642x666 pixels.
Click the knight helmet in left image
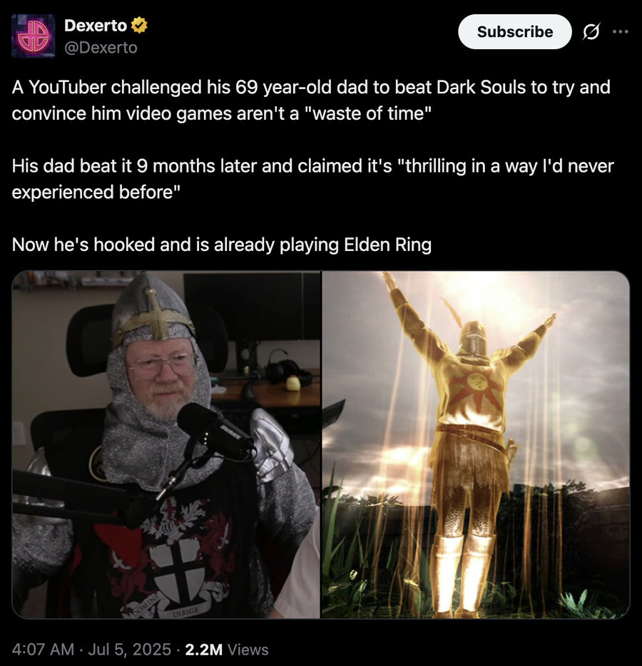click(154, 314)
